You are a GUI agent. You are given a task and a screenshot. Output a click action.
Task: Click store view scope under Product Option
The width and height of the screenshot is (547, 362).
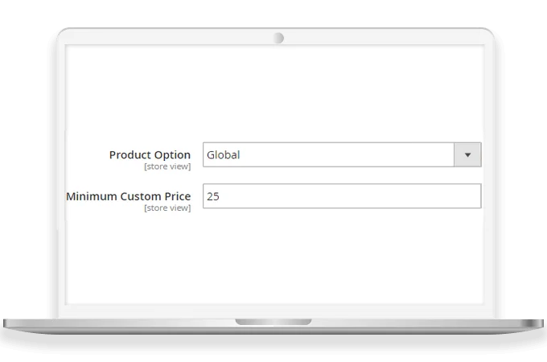[167, 167]
